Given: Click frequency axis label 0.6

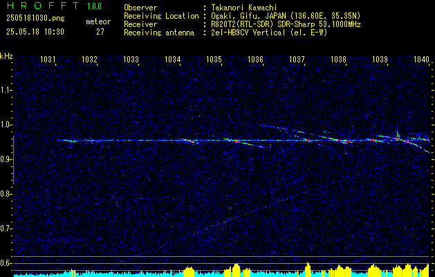Looking at the screenshot, I should (x=5, y=263).
